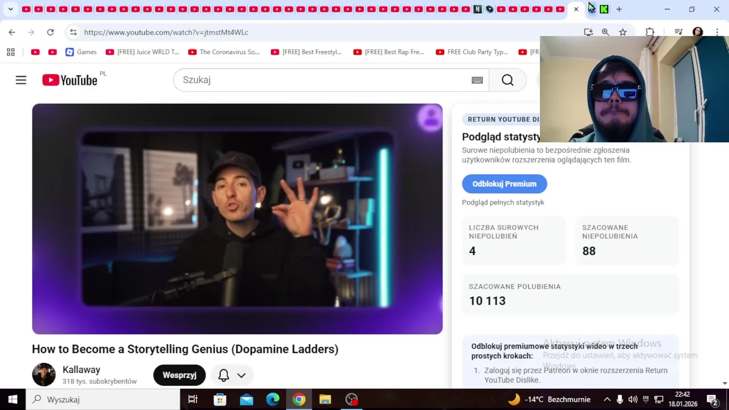Switch to the cursor-icon tab

point(592,8)
